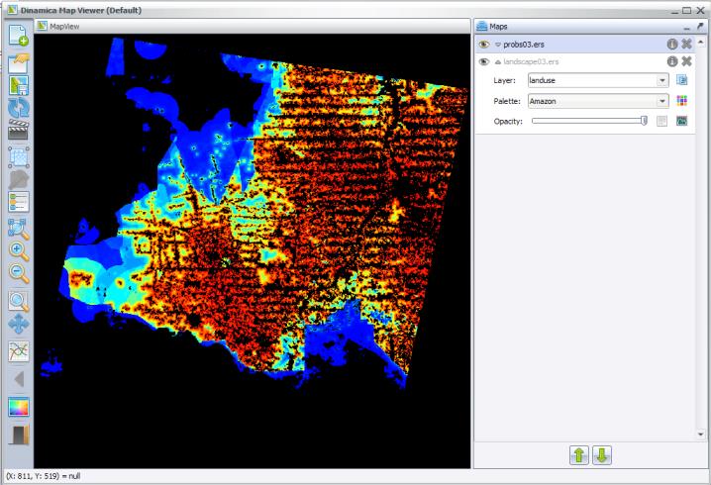Select the zoom out magnifier tool
711x485 pixels.
tap(19, 274)
